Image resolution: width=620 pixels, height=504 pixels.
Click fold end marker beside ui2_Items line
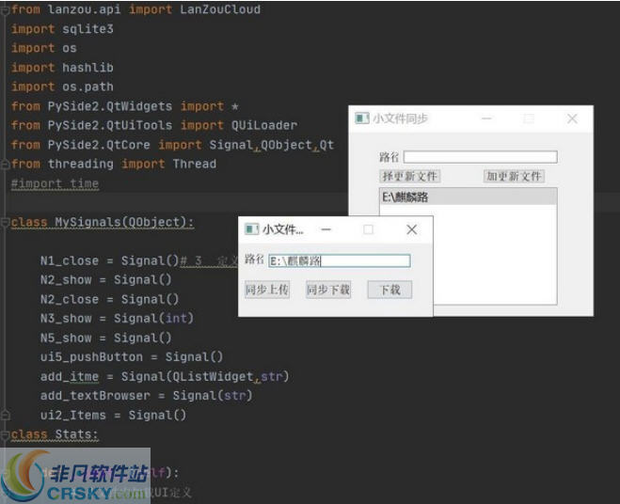pos(5,415)
